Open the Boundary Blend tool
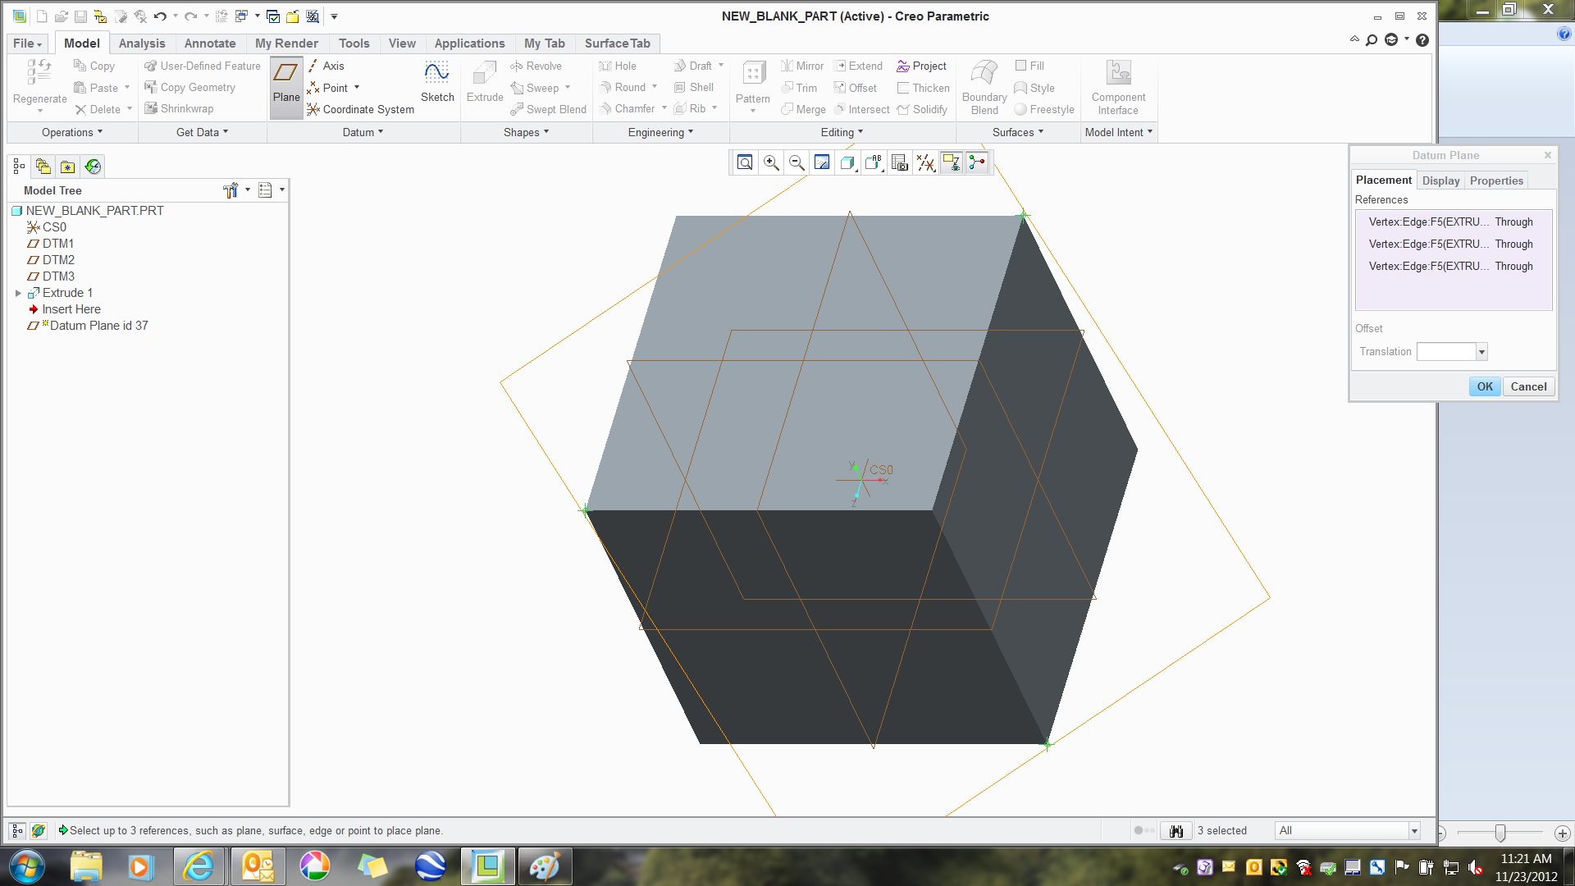This screenshot has height=886, width=1575. 984,88
